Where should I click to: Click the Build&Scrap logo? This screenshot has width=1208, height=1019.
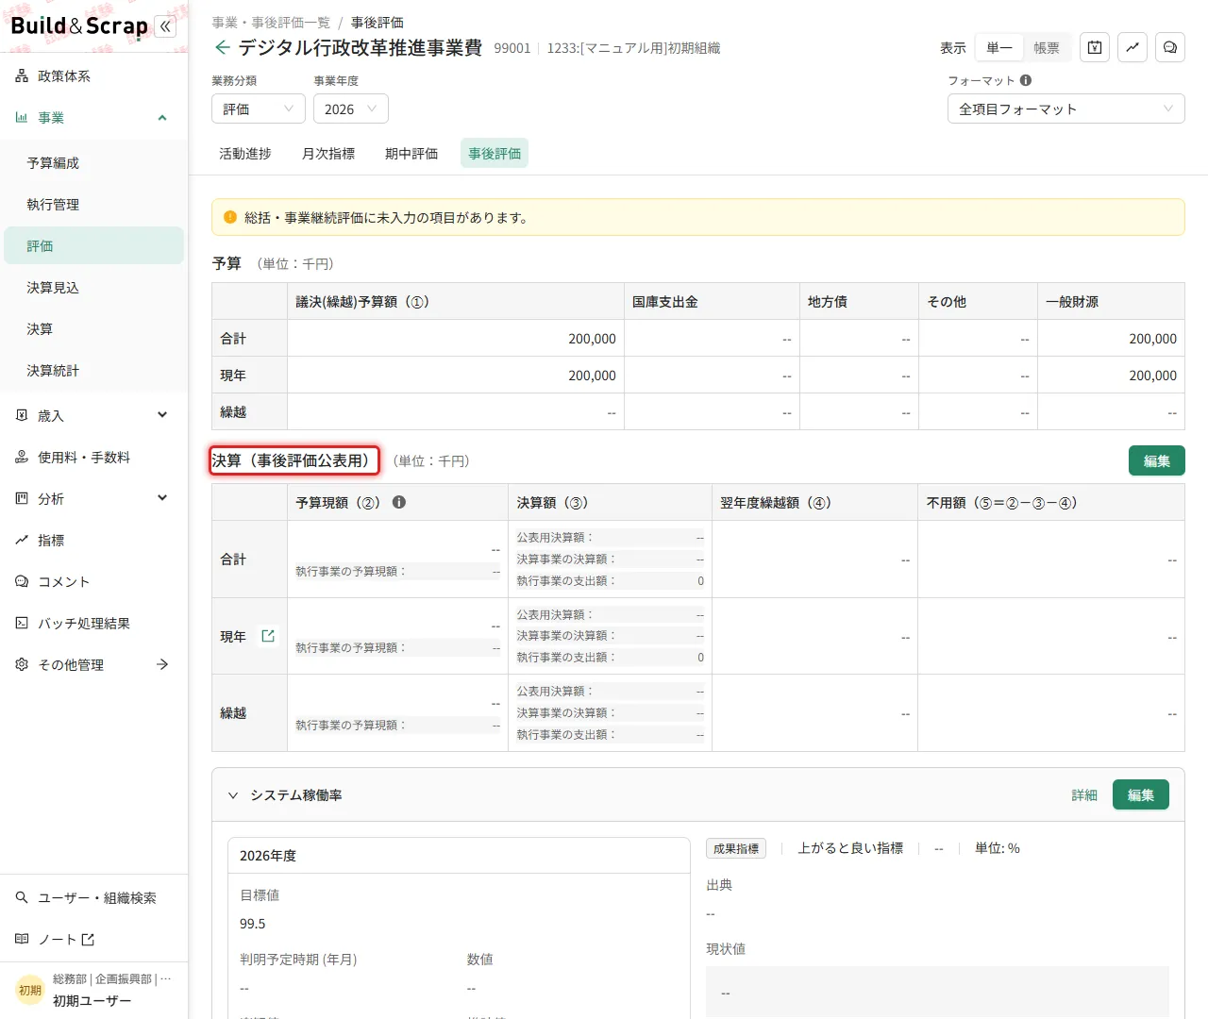coord(79,25)
